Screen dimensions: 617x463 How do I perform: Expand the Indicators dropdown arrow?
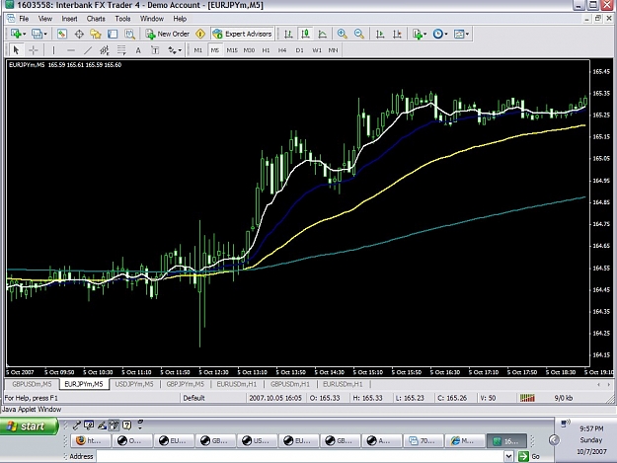(x=425, y=35)
